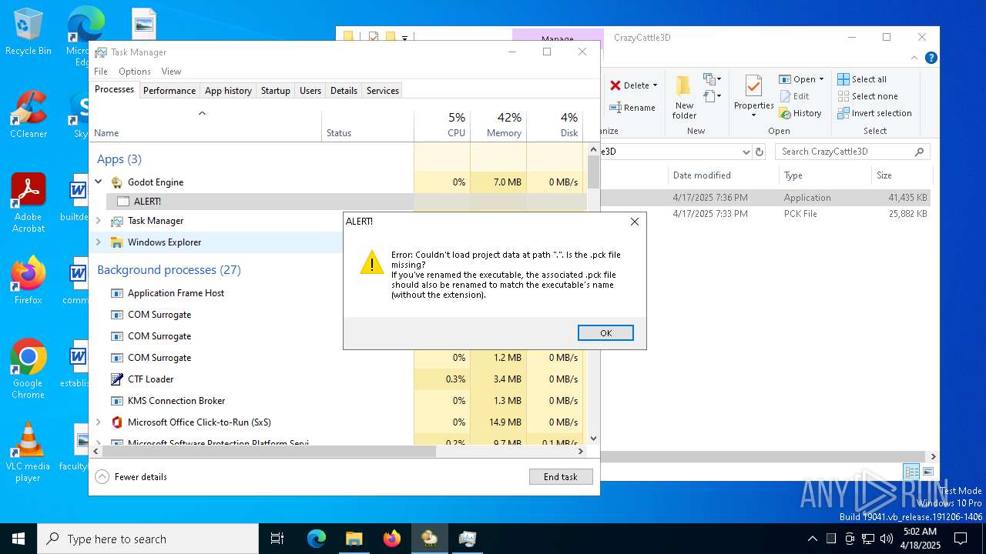Open Task Manager File menu
Screen dimensions: 986x554
pyautogui.click(x=101, y=72)
